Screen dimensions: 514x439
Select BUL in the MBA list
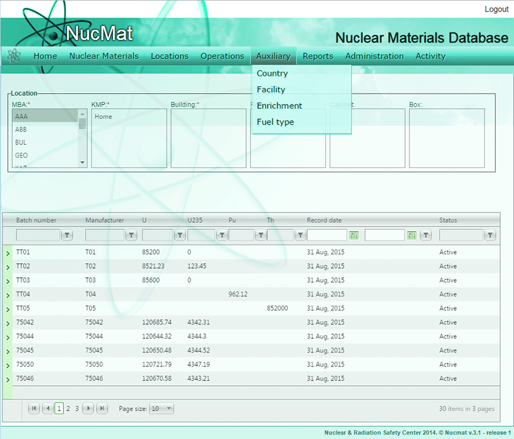coord(21,143)
